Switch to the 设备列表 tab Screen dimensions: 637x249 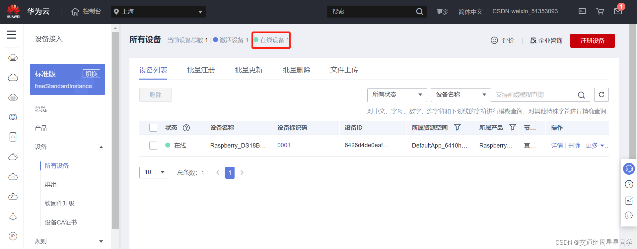pyautogui.click(x=153, y=70)
